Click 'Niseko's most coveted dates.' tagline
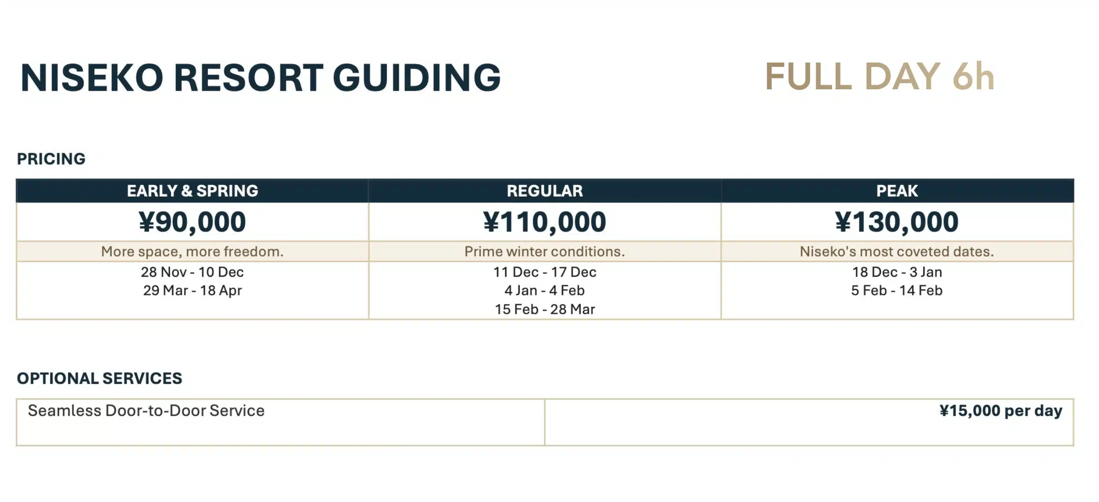Image resolution: width=1099 pixels, height=502 pixels. point(897,251)
